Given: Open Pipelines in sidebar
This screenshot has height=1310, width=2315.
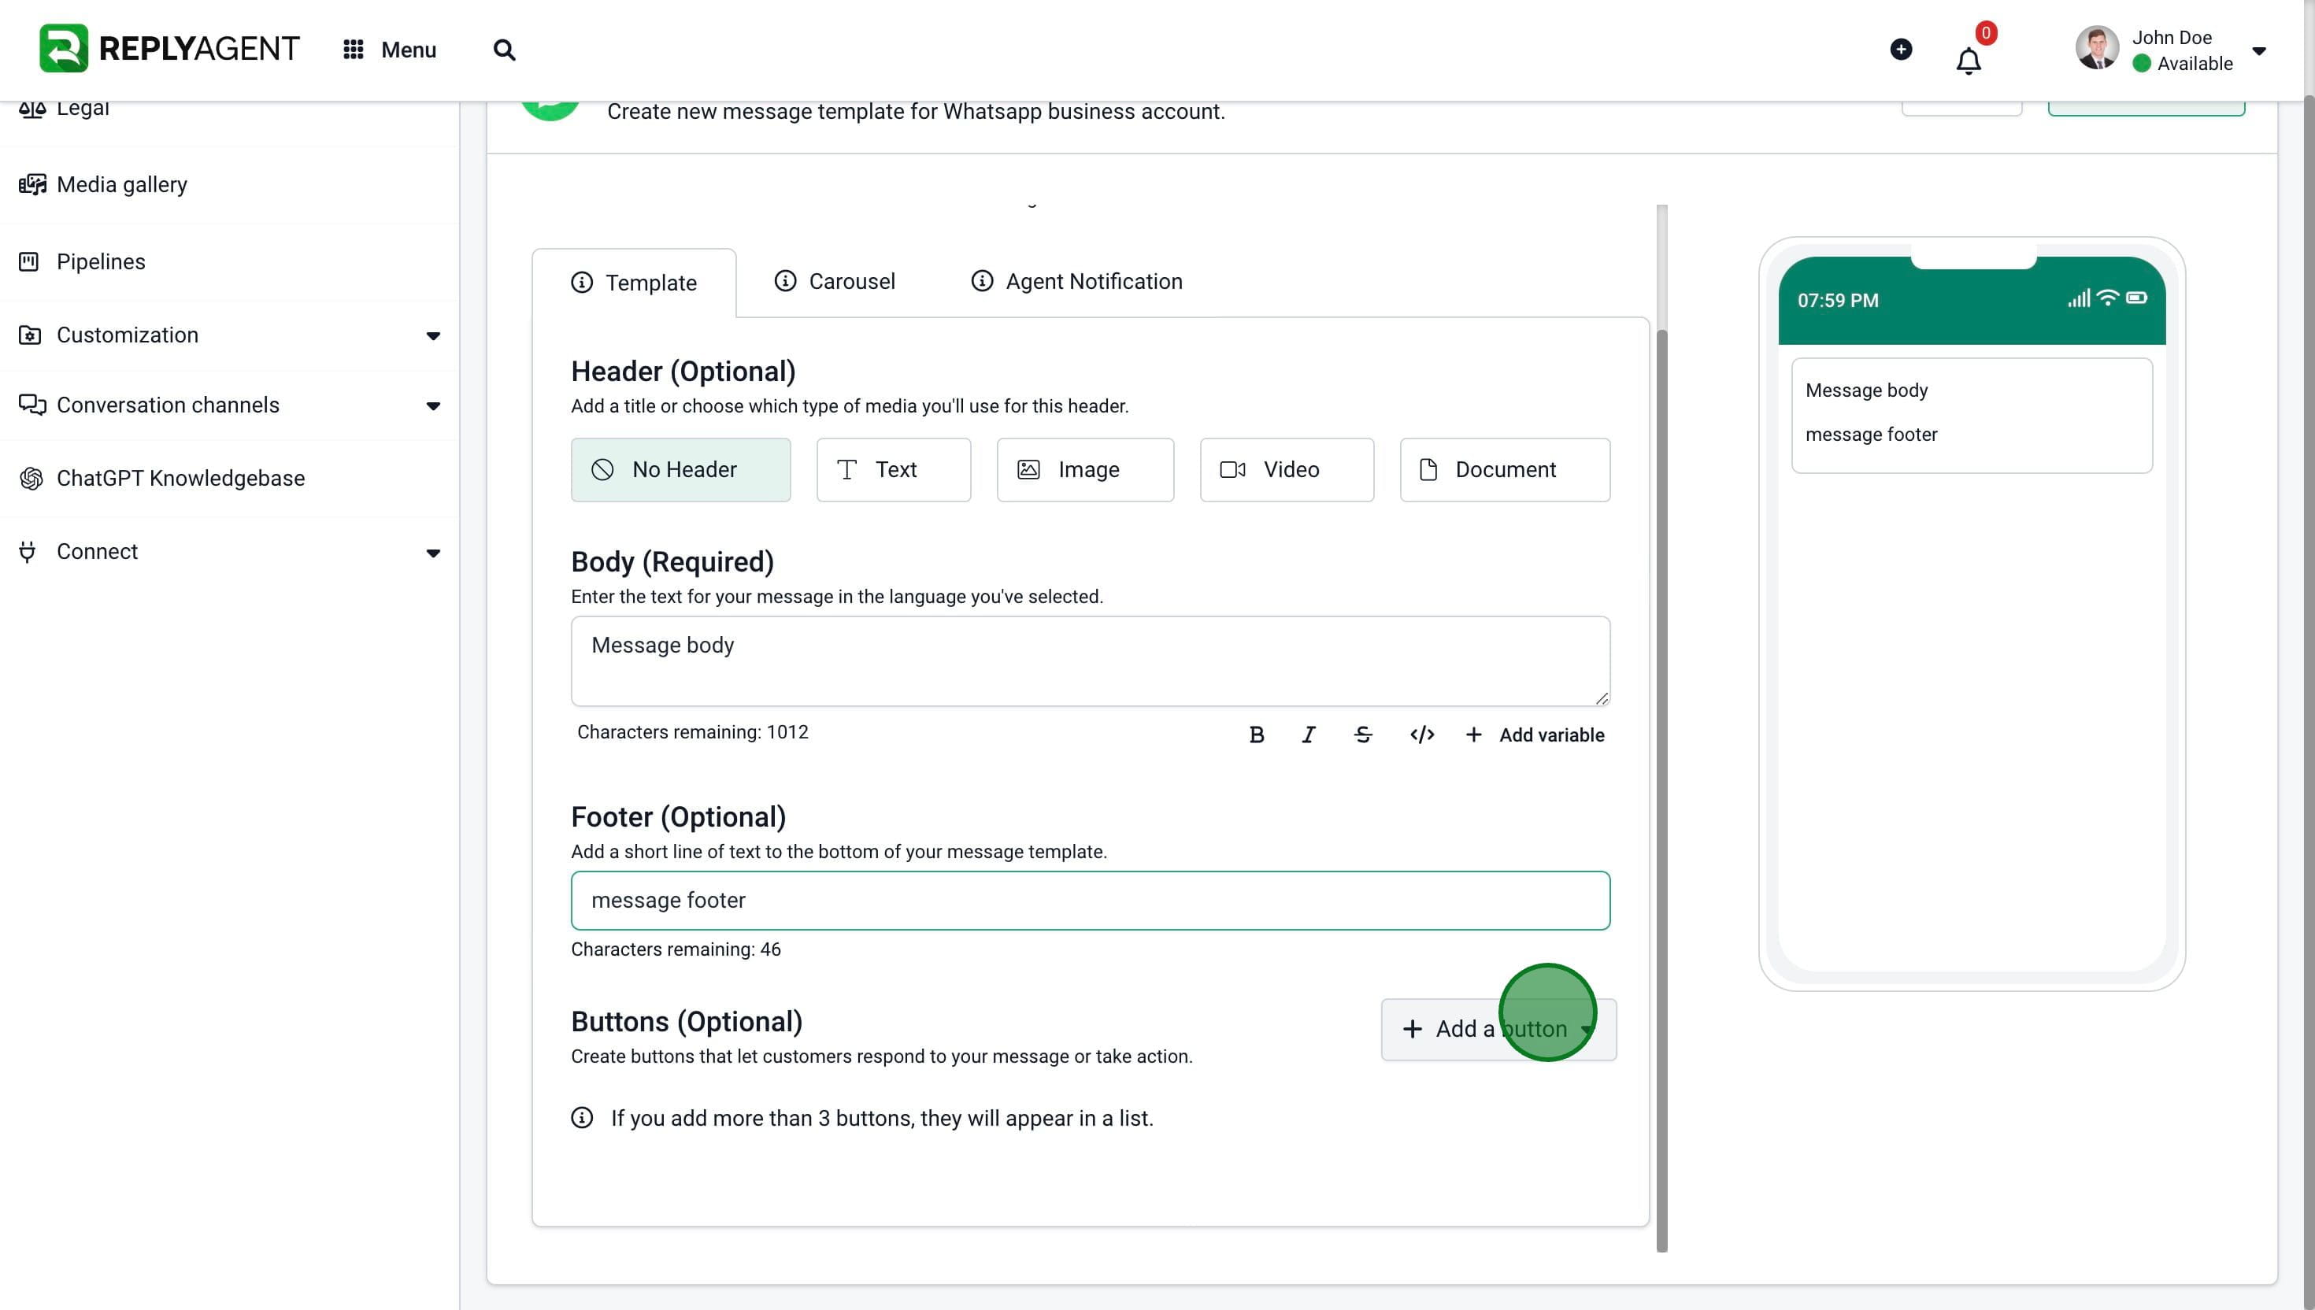Looking at the screenshot, I should point(229,262).
